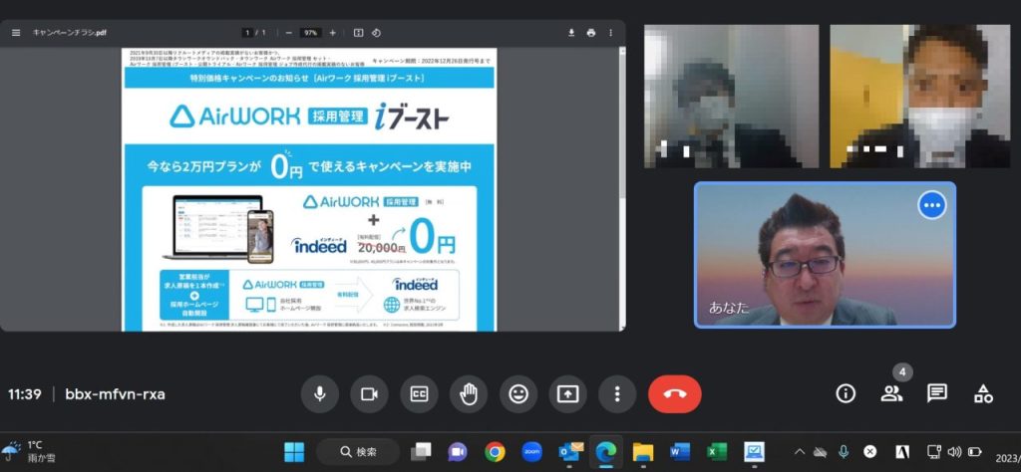Show the participants list
The width and height of the screenshot is (1021, 472).
891,393
